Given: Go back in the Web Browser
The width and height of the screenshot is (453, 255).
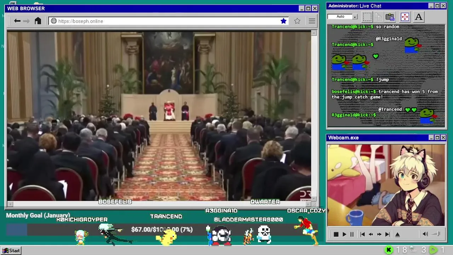Looking at the screenshot, I should click(17, 21).
